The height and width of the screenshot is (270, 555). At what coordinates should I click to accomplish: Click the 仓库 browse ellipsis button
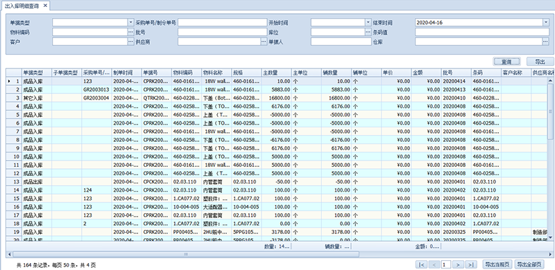(545, 42)
